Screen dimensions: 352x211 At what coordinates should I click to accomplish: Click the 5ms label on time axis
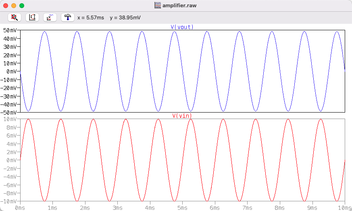coord(182,208)
